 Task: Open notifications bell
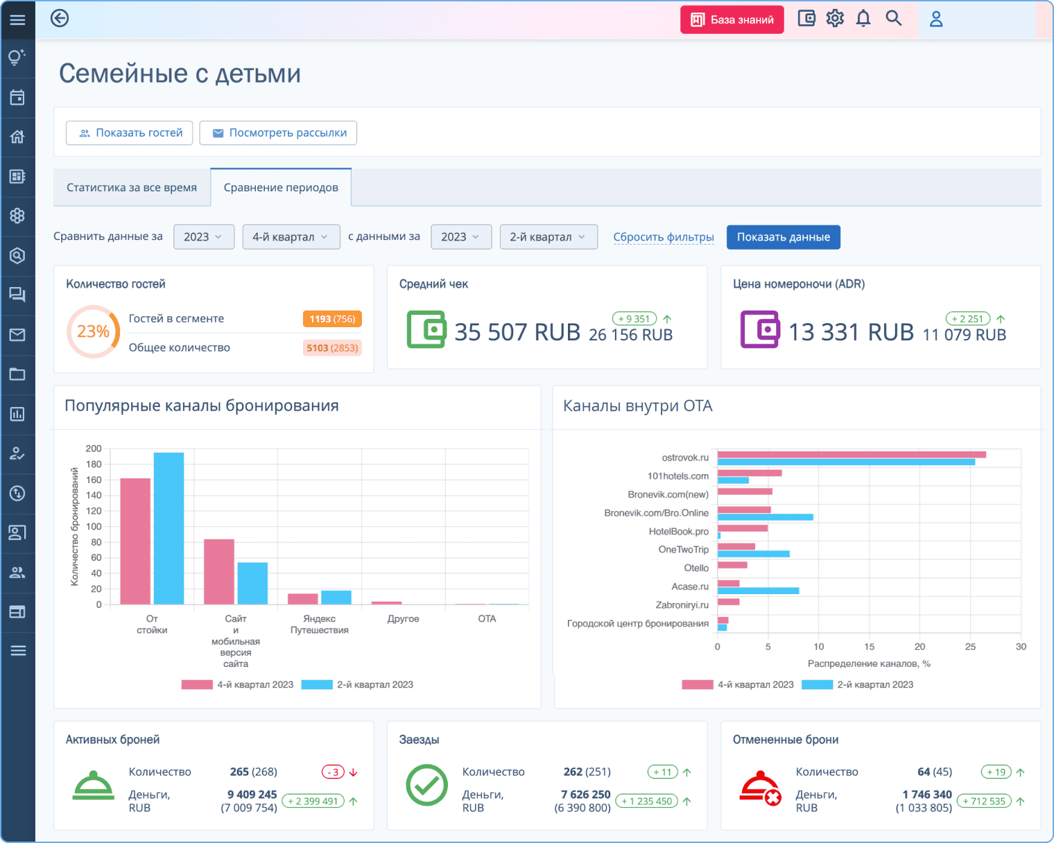(x=863, y=19)
